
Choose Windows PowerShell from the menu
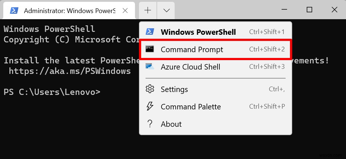[x=198, y=32]
